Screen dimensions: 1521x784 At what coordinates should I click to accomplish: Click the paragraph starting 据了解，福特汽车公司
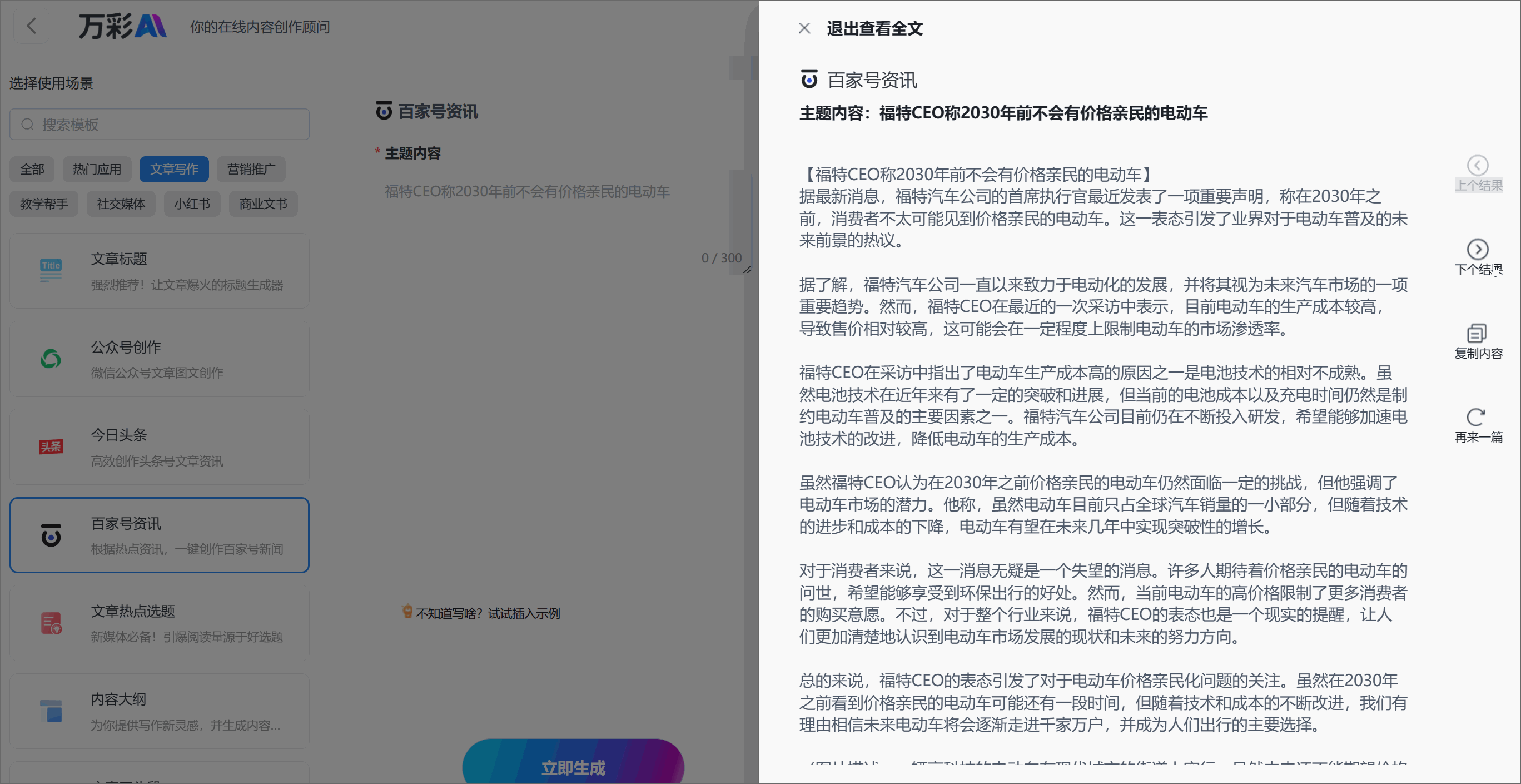point(1104,306)
